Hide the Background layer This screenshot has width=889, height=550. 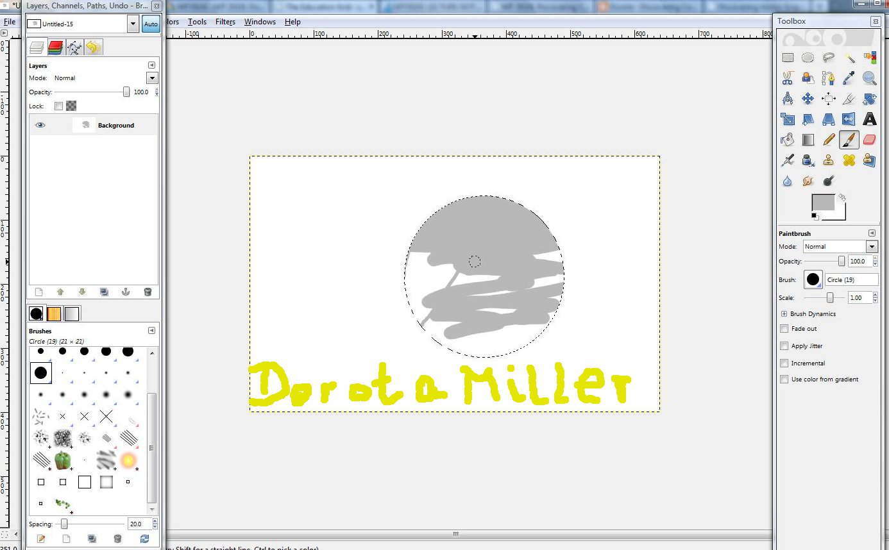(x=40, y=125)
